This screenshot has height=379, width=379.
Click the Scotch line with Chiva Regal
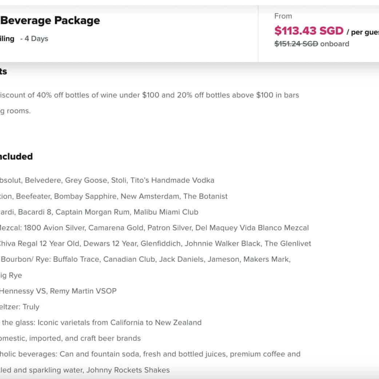155,244
